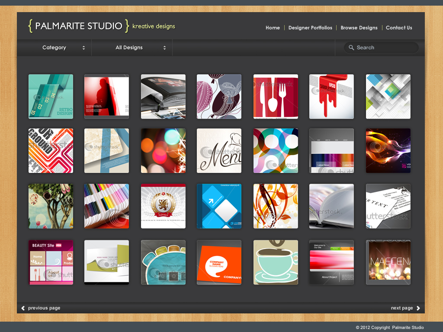Open the All Designs dropdown
443x332 pixels.
tap(132, 48)
